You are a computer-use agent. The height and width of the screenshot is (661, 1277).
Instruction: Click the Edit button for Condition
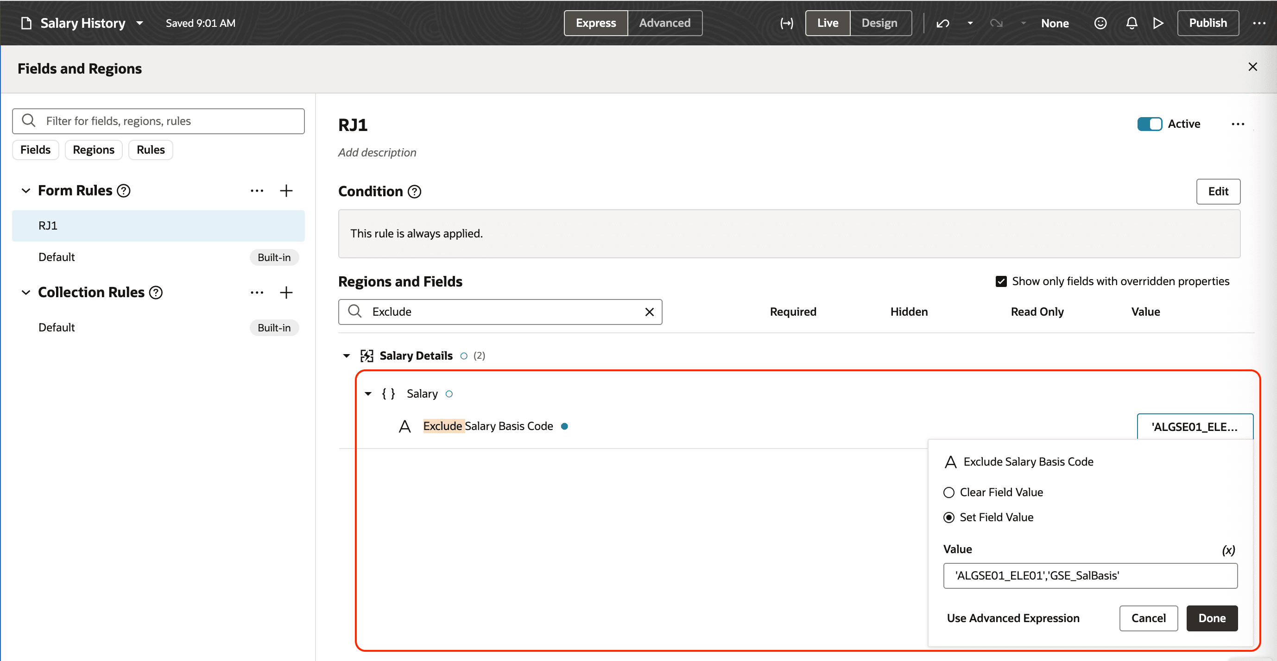click(x=1218, y=192)
